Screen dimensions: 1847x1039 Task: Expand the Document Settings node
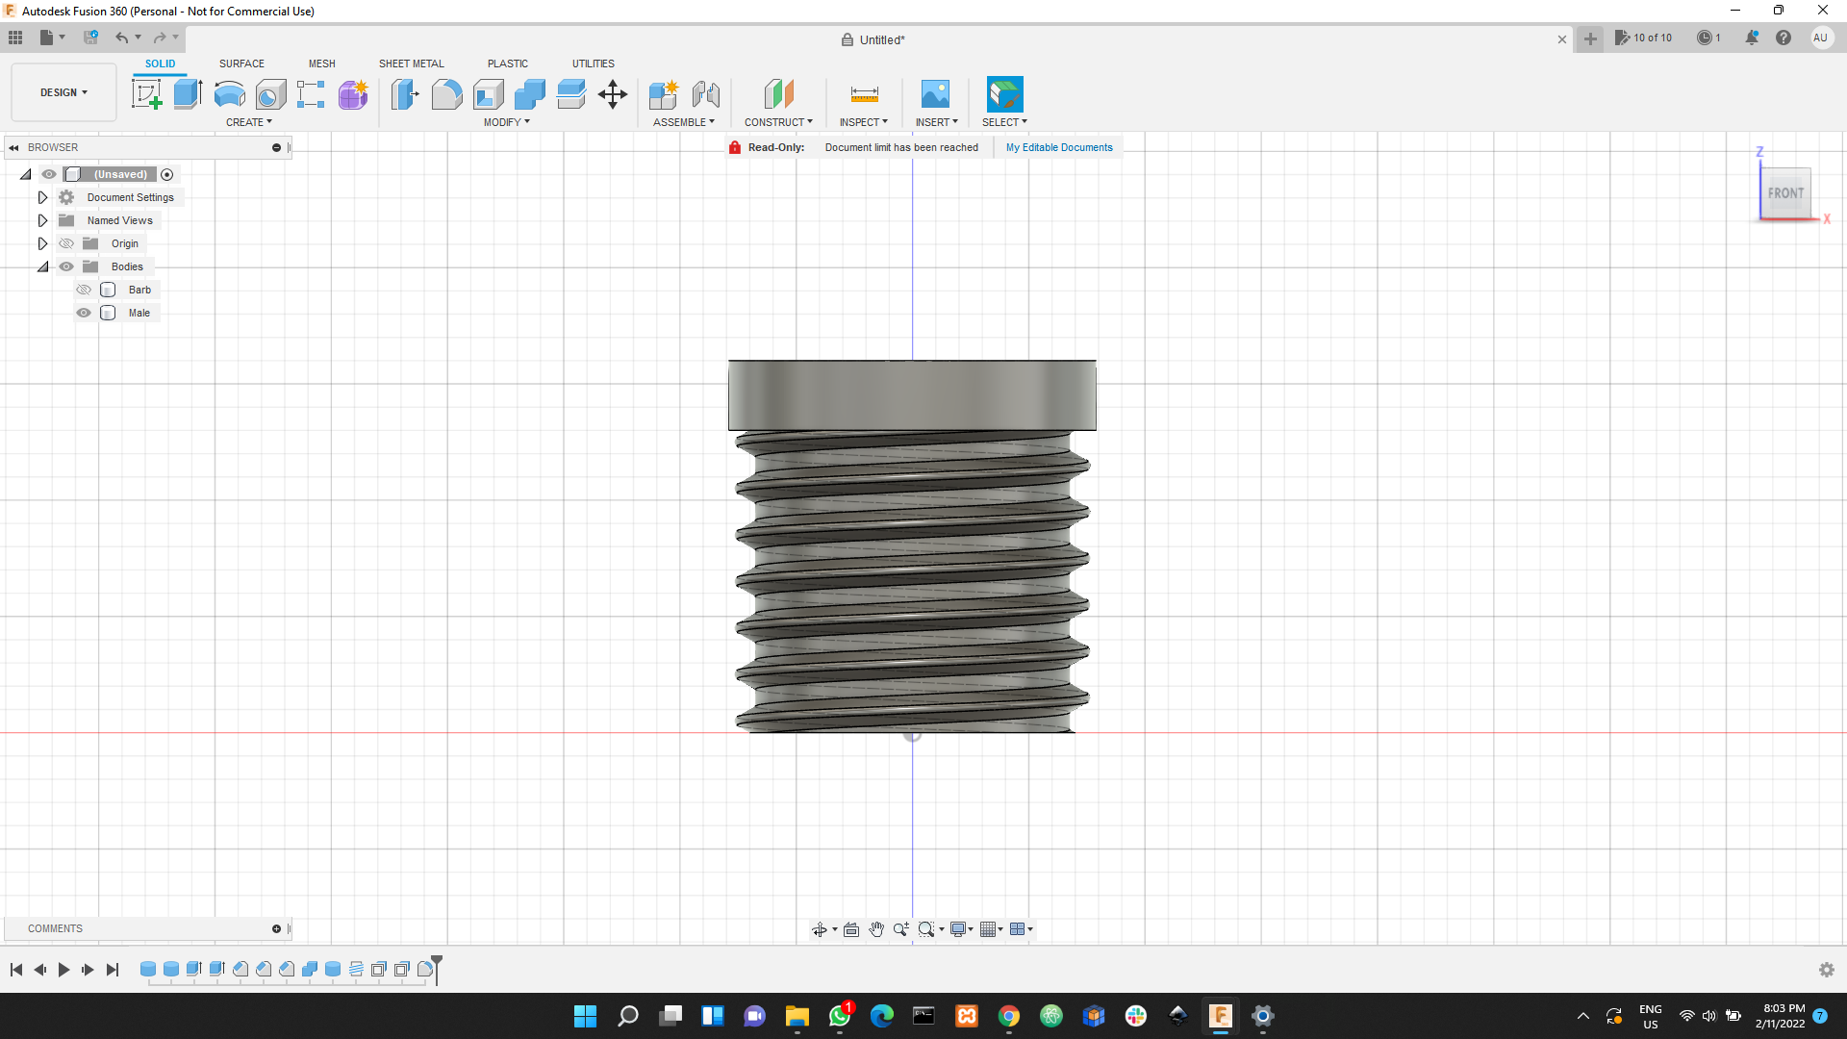click(x=42, y=197)
